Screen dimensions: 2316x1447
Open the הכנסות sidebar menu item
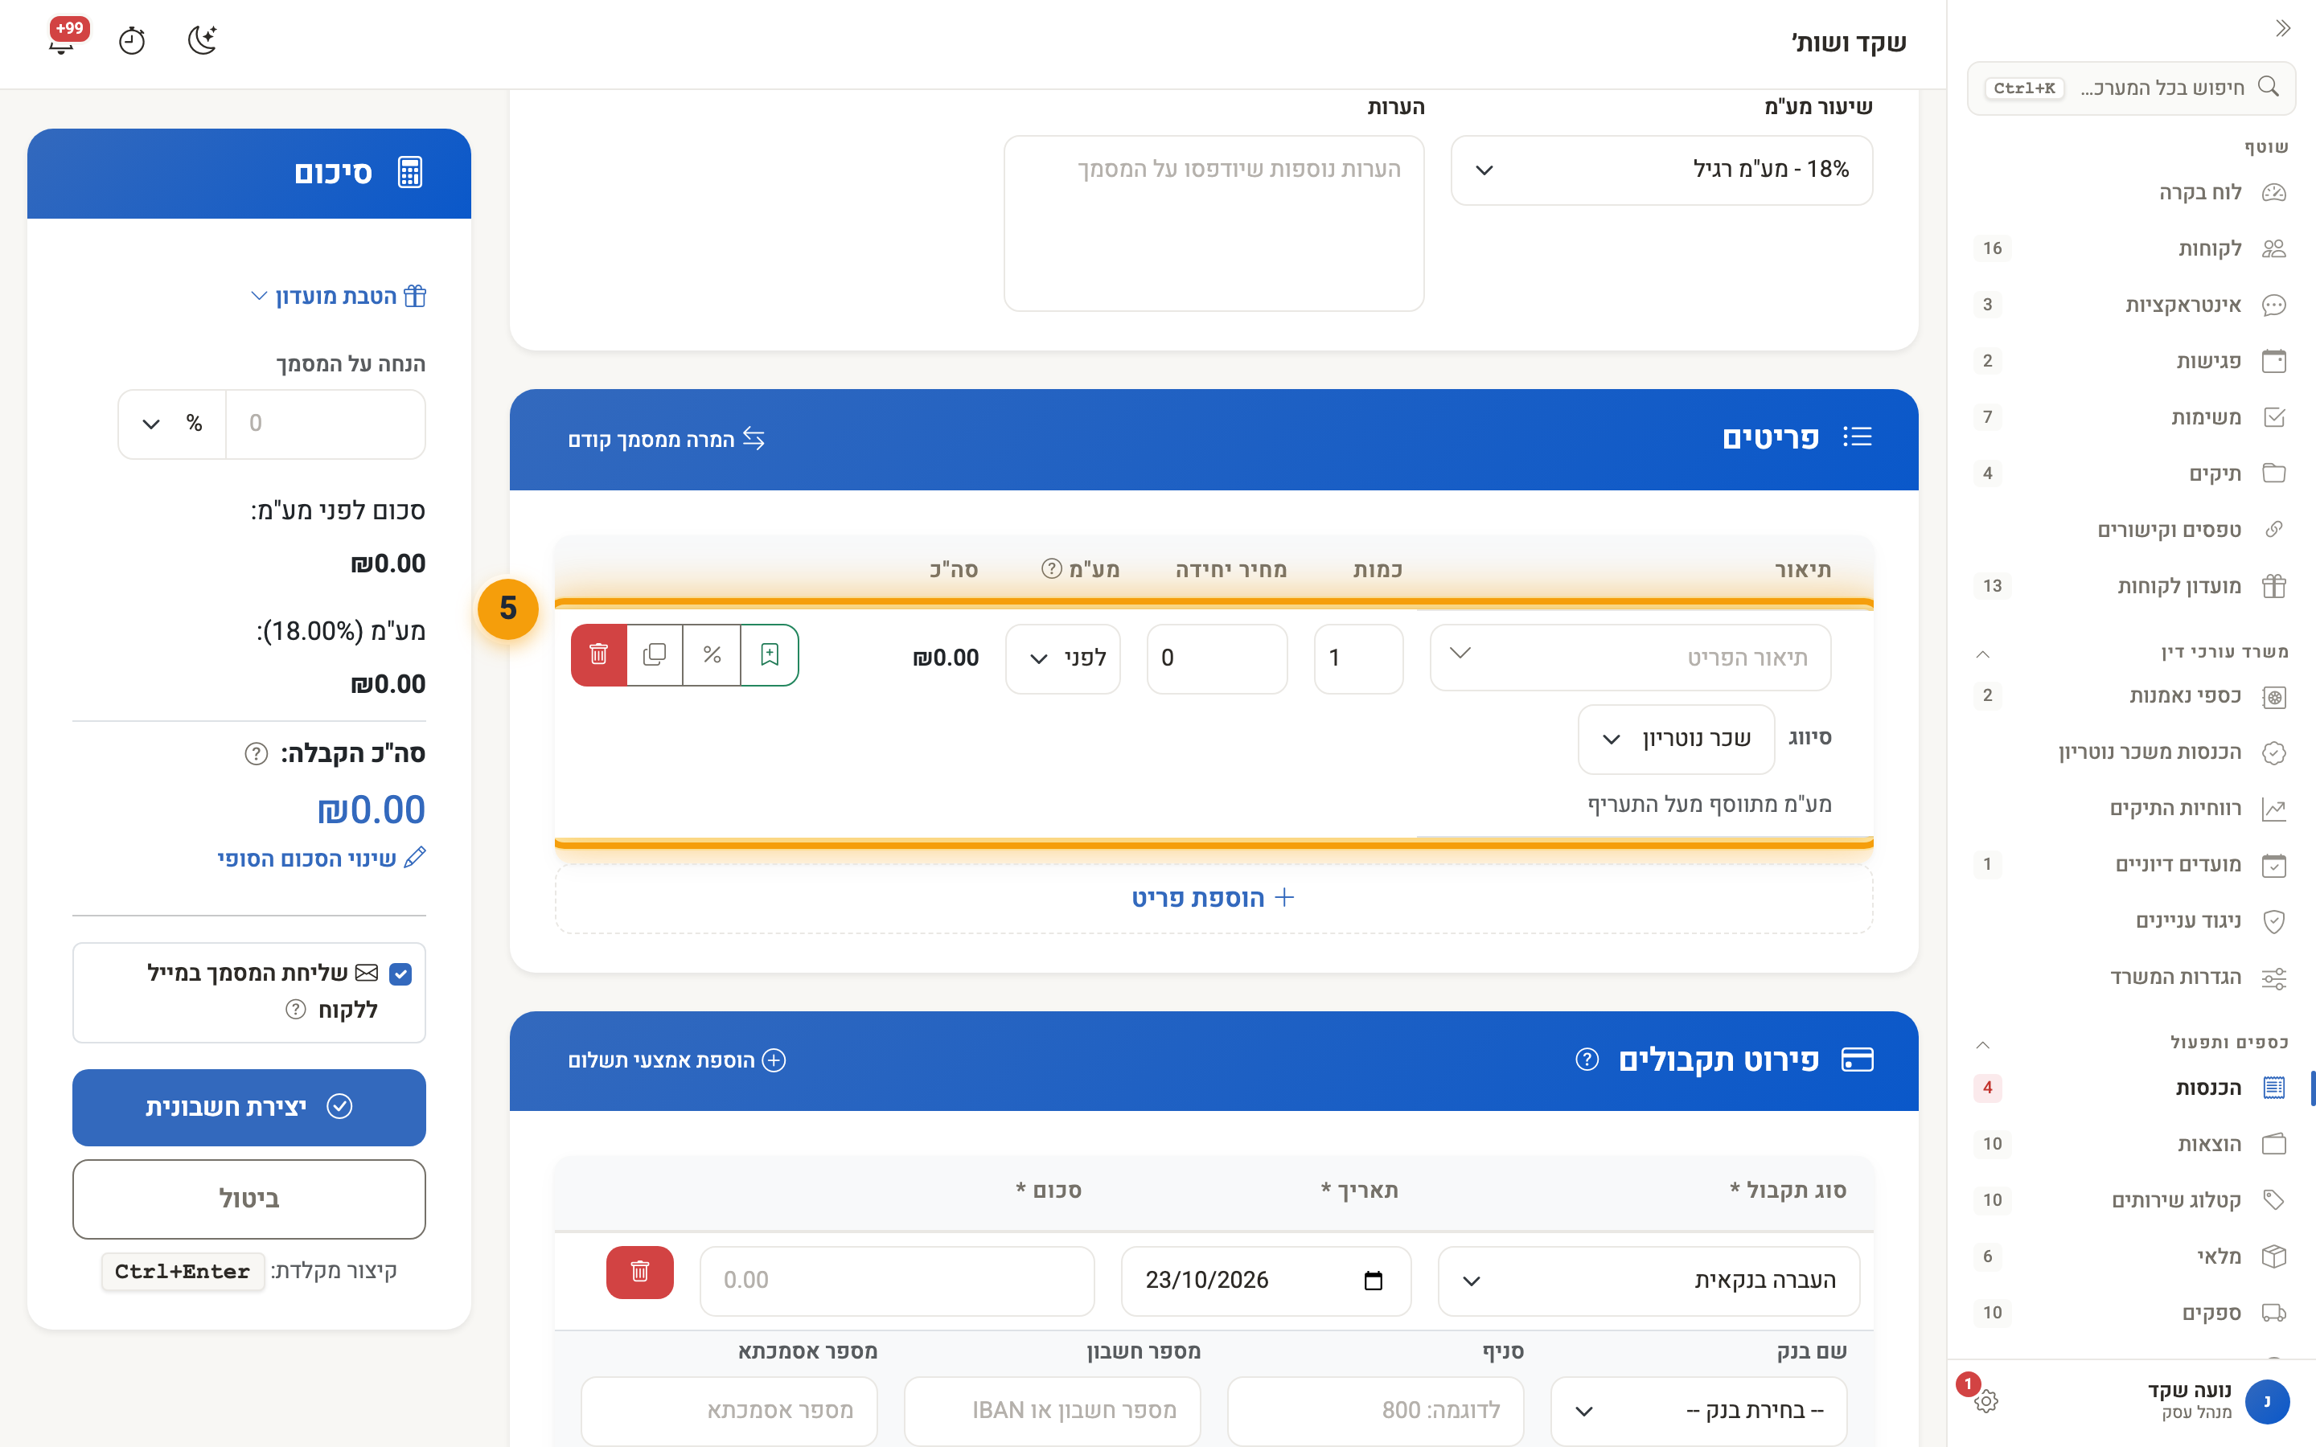point(2130,1088)
